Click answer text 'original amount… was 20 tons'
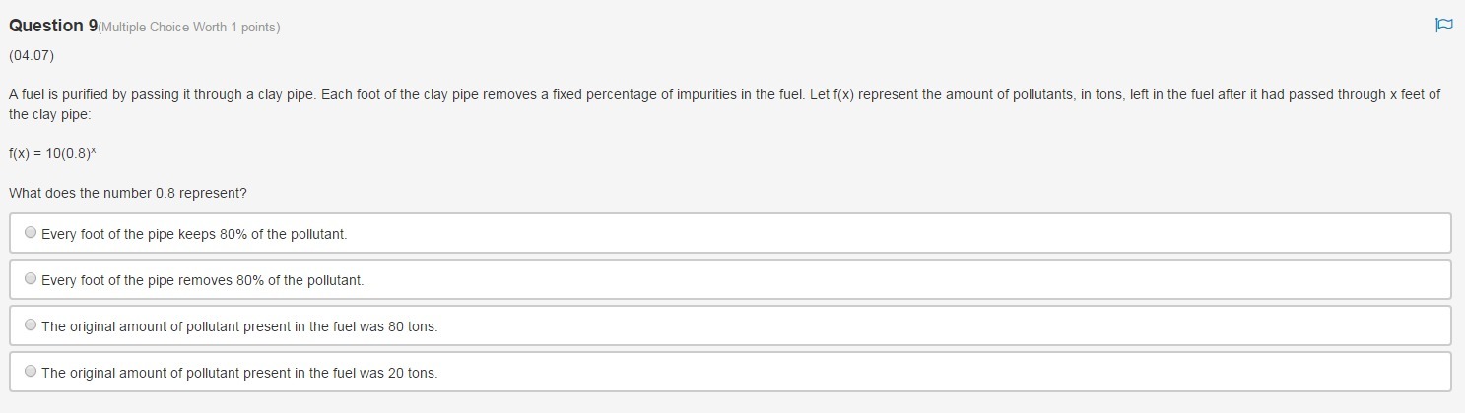 click(239, 373)
